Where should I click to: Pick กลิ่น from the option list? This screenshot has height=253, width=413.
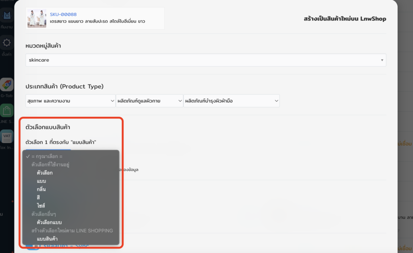(41, 189)
